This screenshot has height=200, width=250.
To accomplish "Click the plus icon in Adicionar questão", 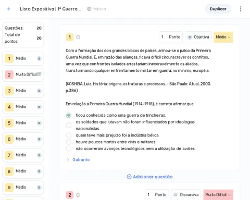I will tap(129, 177).
